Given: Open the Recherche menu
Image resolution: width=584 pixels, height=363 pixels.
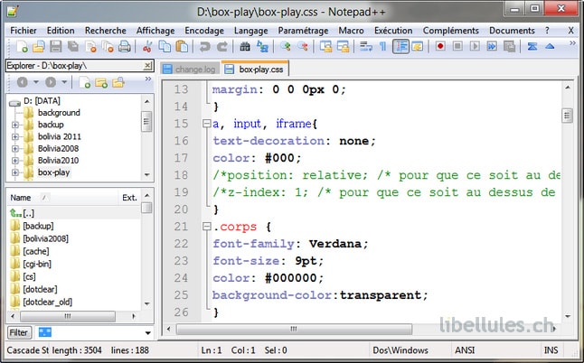Looking at the screenshot, I should [106, 31].
